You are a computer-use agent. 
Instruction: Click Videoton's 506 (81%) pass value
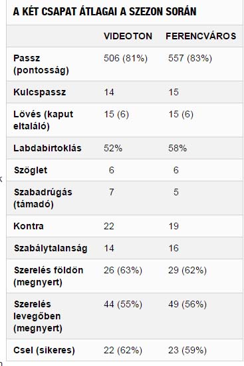[x=126, y=59]
